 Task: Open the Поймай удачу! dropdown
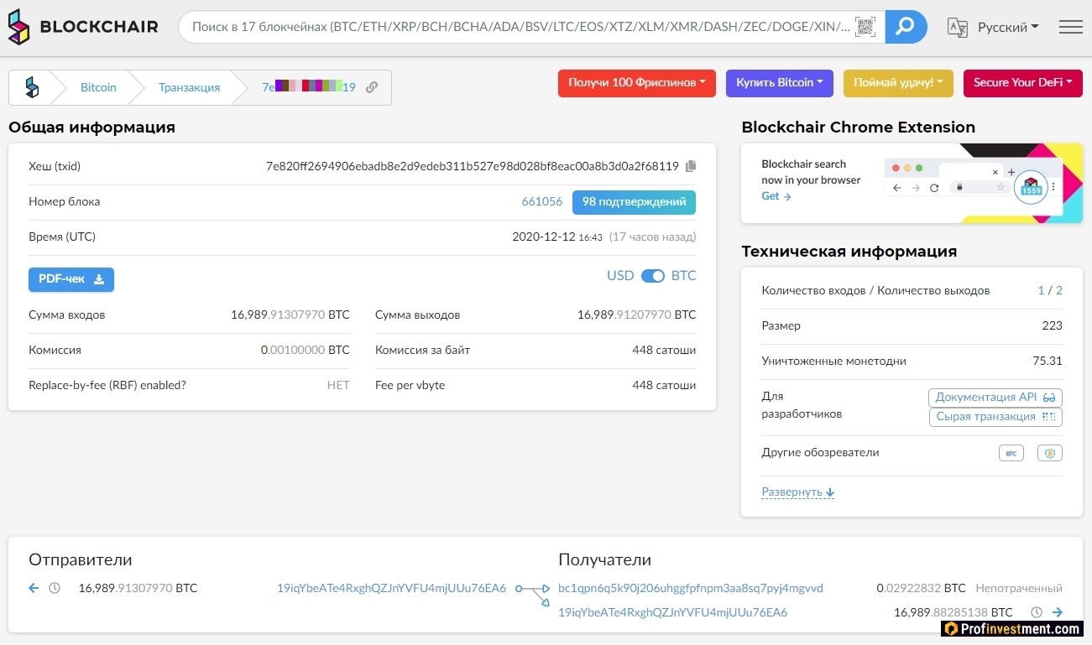tap(898, 83)
